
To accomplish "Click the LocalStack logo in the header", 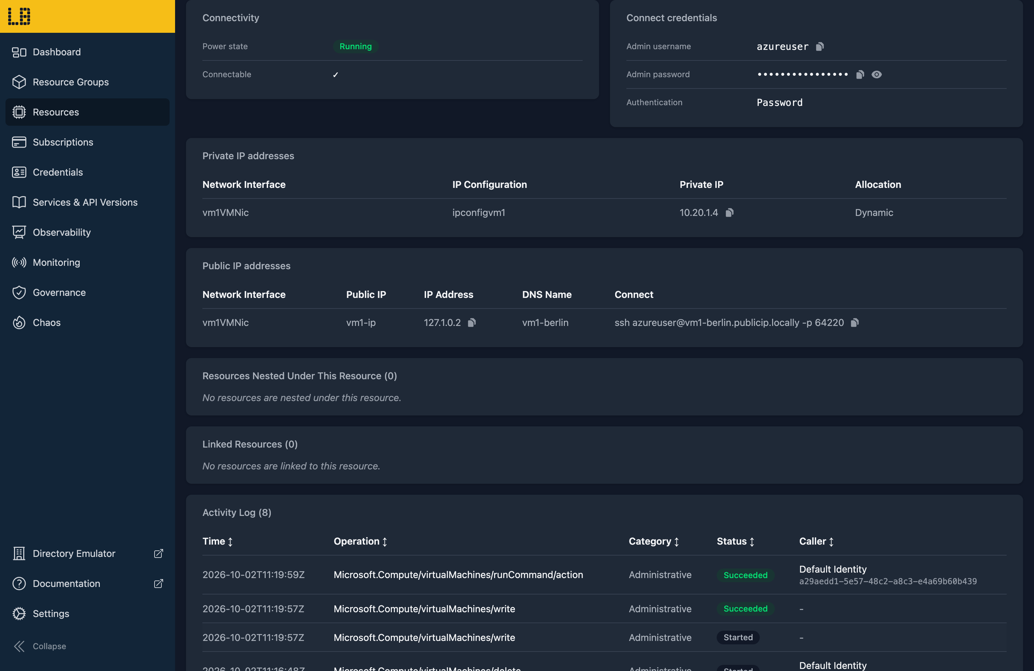I will click(19, 16).
